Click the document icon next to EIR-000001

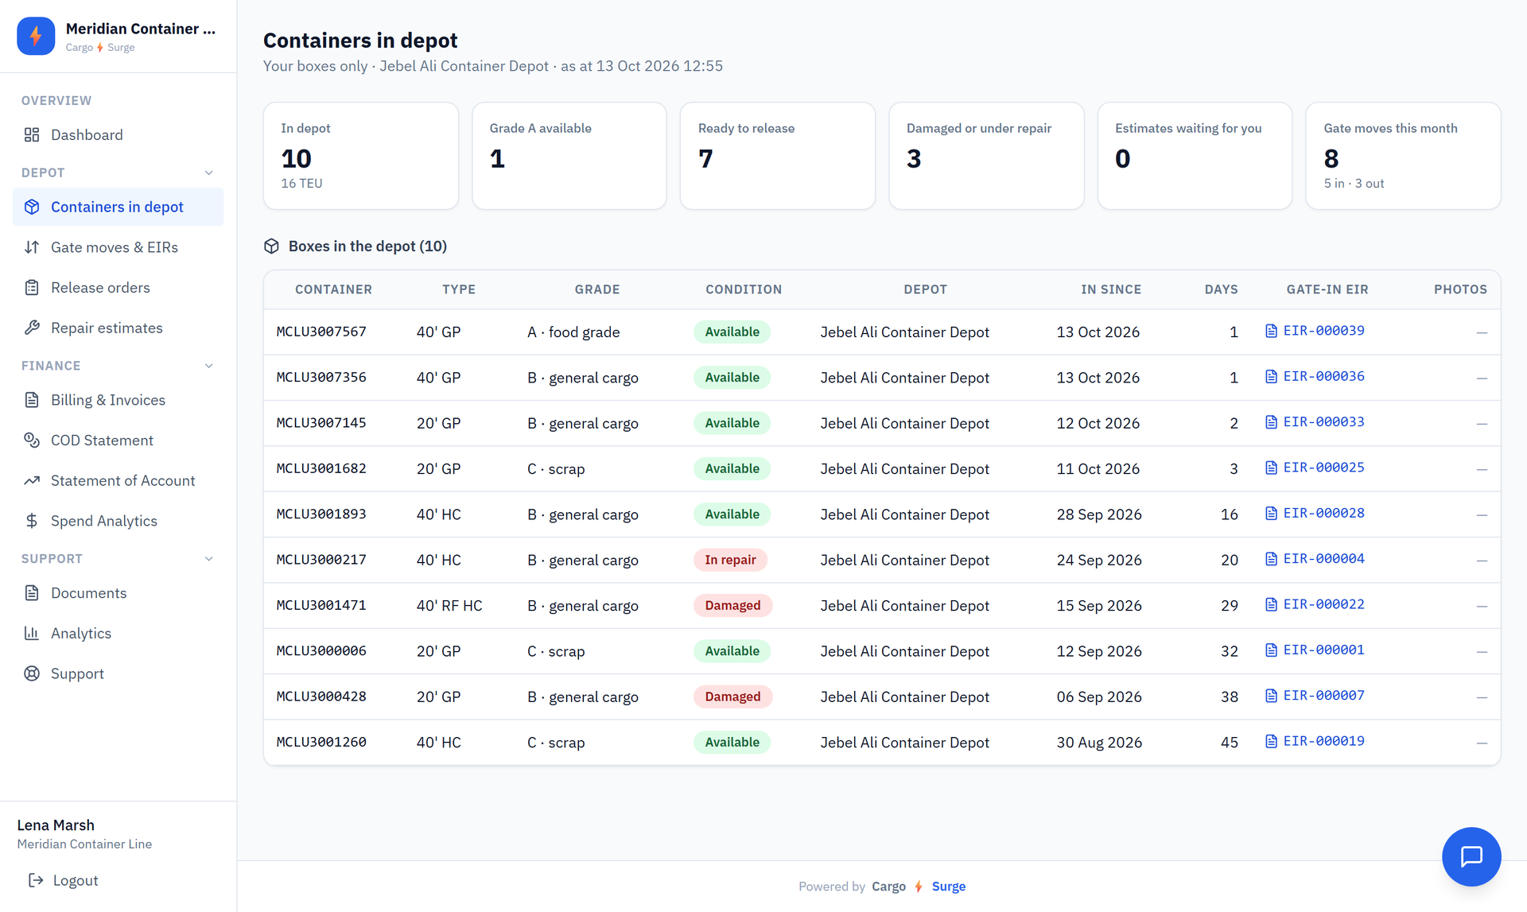point(1271,650)
